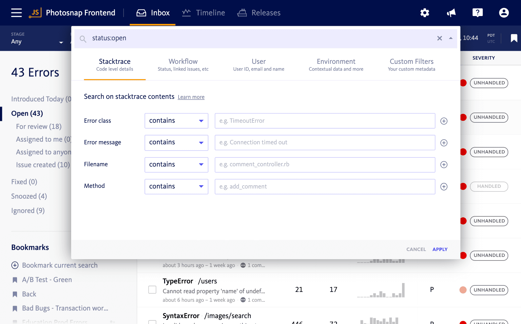The image size is (521, 324).
Task: Go to the Timeline section
Action: [203, 13]
